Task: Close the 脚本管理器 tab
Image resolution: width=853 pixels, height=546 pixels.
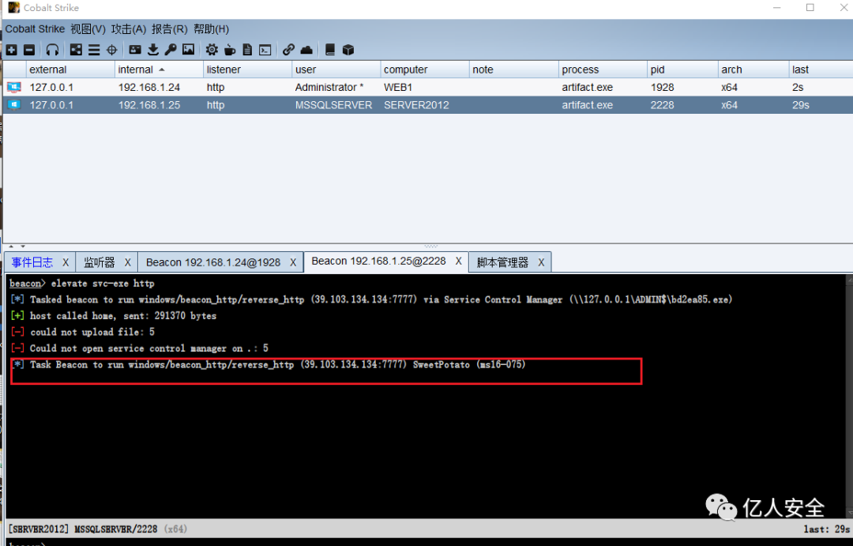Action: pyautogui.click(x=541, y=262)
